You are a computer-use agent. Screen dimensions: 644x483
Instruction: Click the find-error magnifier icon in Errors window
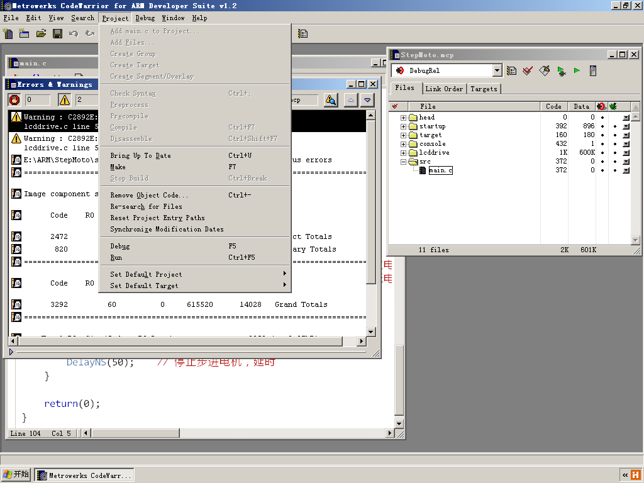pos(331,100)
